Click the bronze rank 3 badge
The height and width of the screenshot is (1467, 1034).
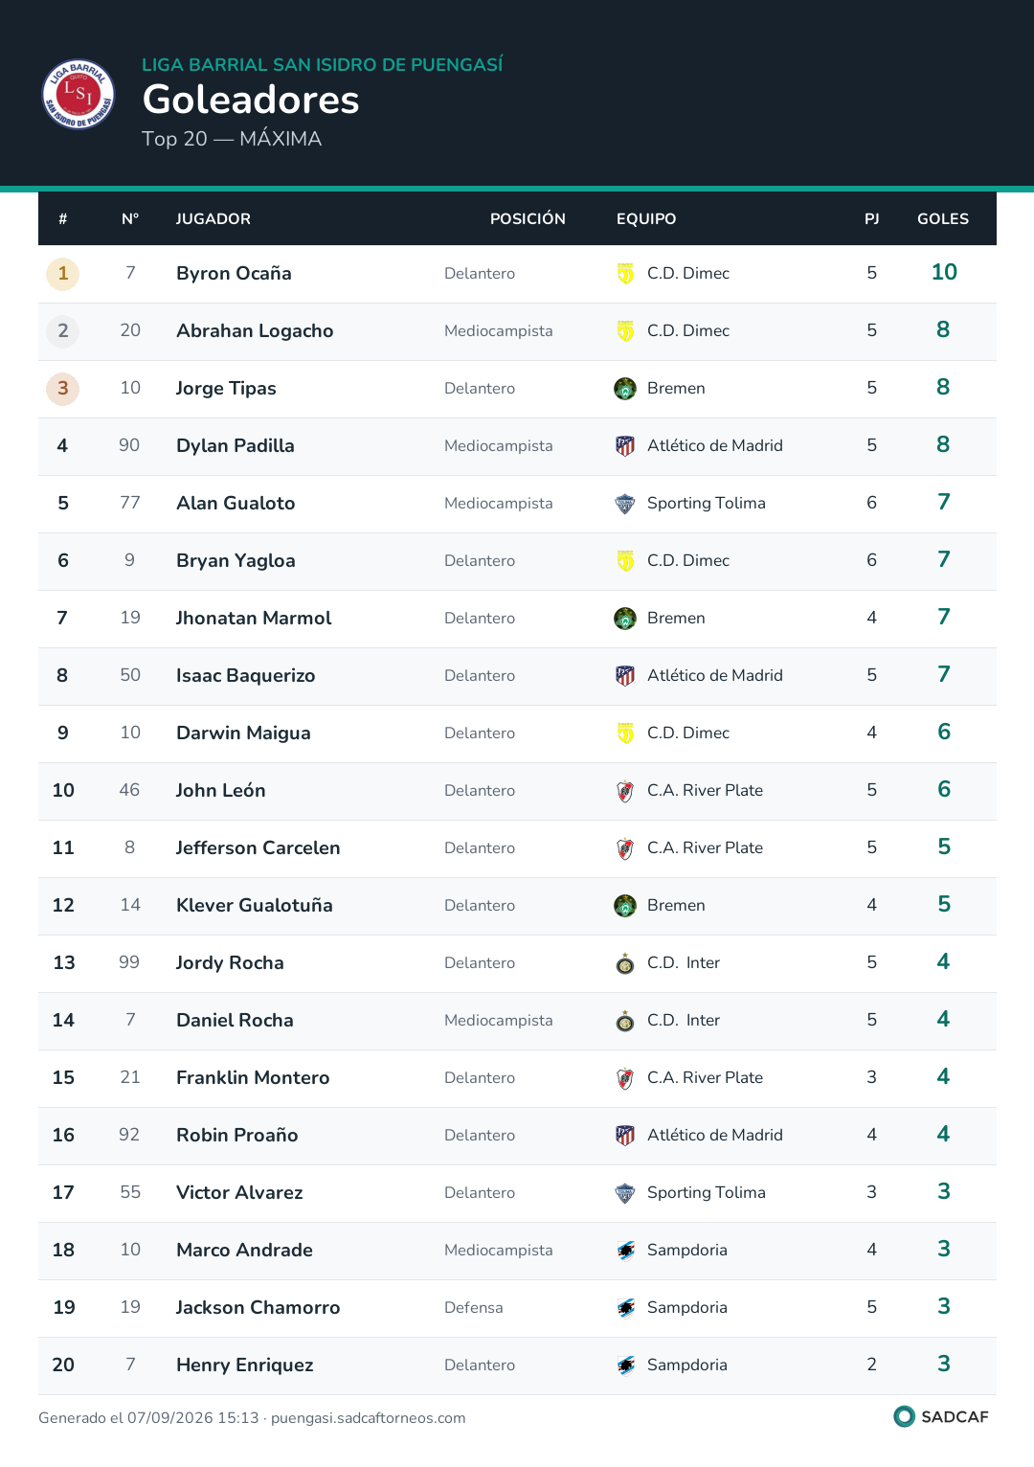pos(63,389)
